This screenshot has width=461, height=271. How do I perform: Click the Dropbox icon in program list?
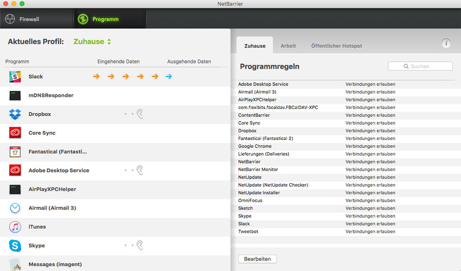tap(15, 114)
